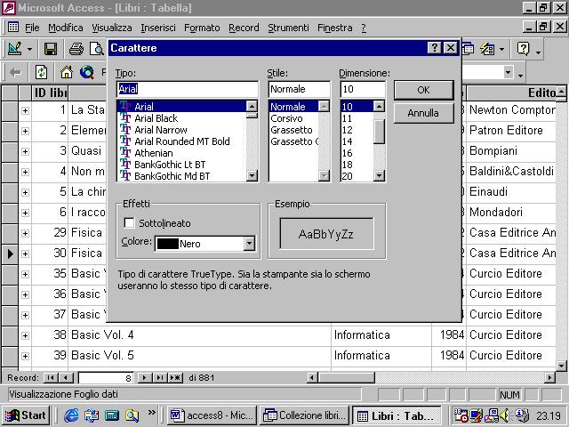
Task: Click the Tipo font name input field
Action: [188, 89]
